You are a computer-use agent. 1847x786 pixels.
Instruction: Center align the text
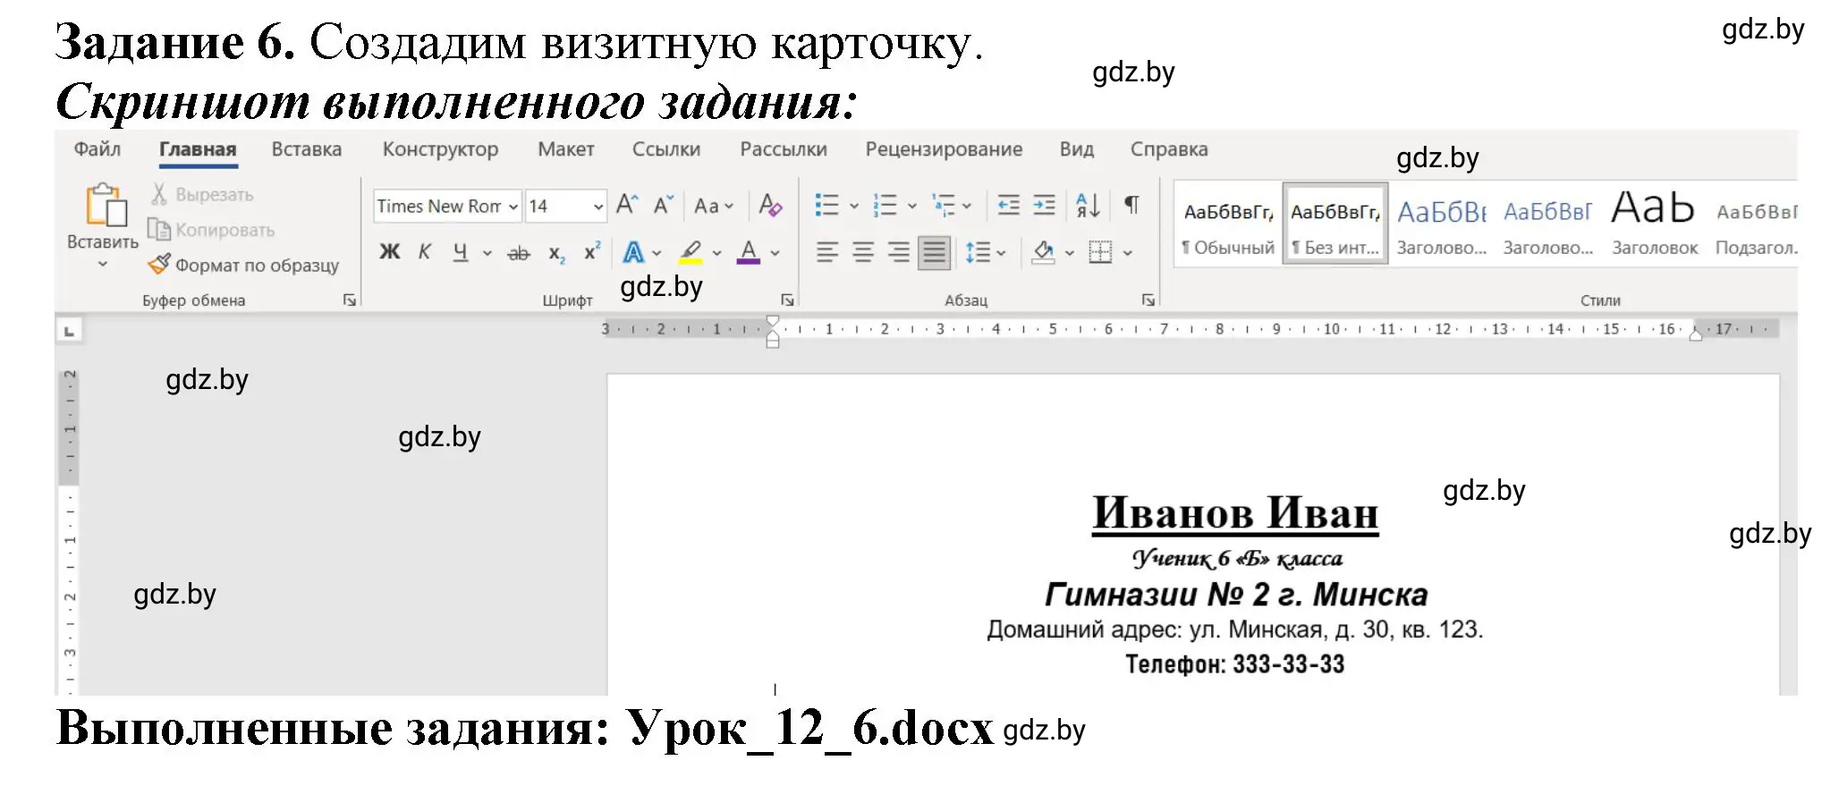[863, 253]
